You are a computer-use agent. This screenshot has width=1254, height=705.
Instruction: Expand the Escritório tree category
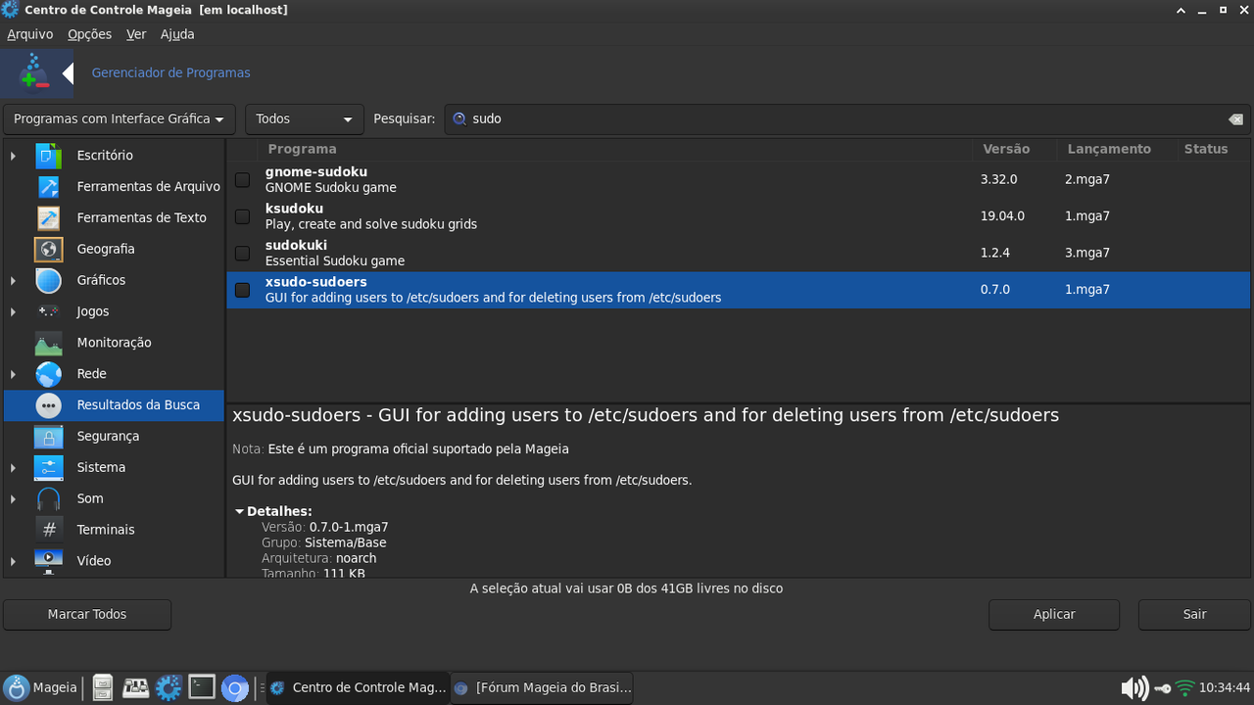tap(13, 156)
